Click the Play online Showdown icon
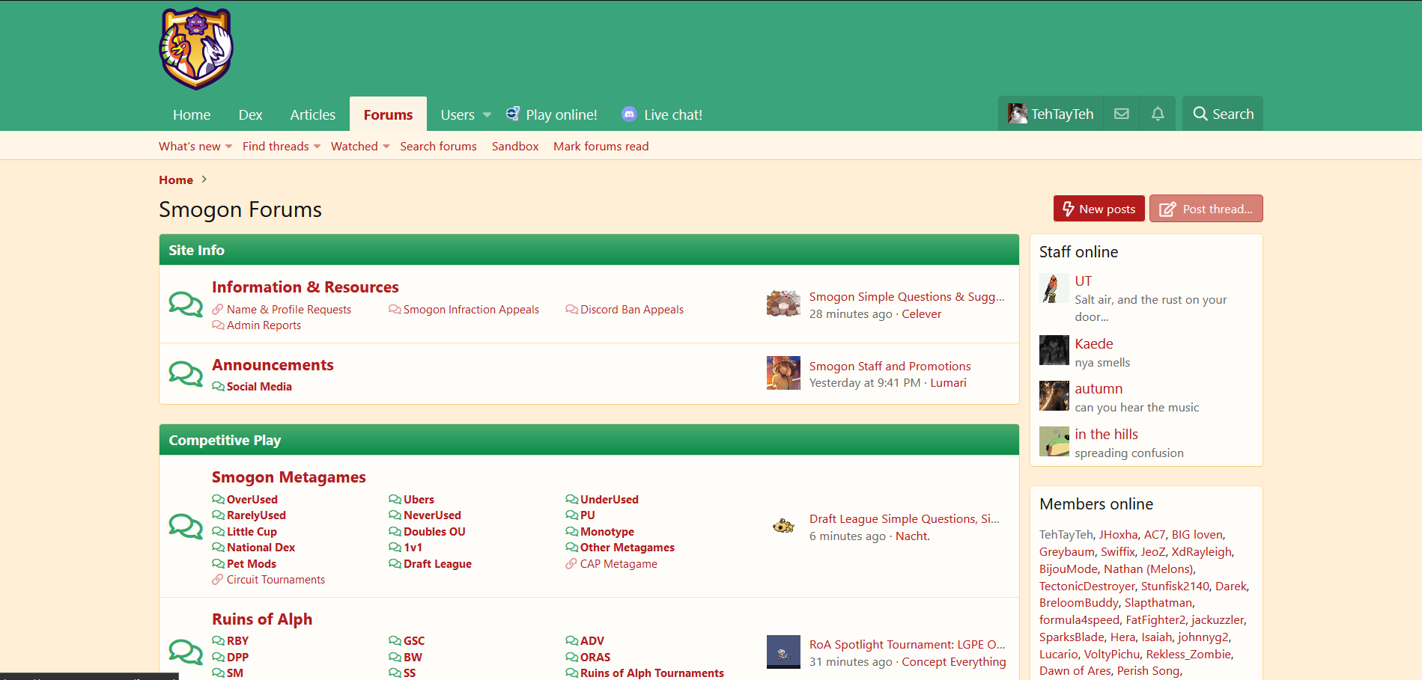The width and height of the screenshot is (1422, 680). (513, 114)
